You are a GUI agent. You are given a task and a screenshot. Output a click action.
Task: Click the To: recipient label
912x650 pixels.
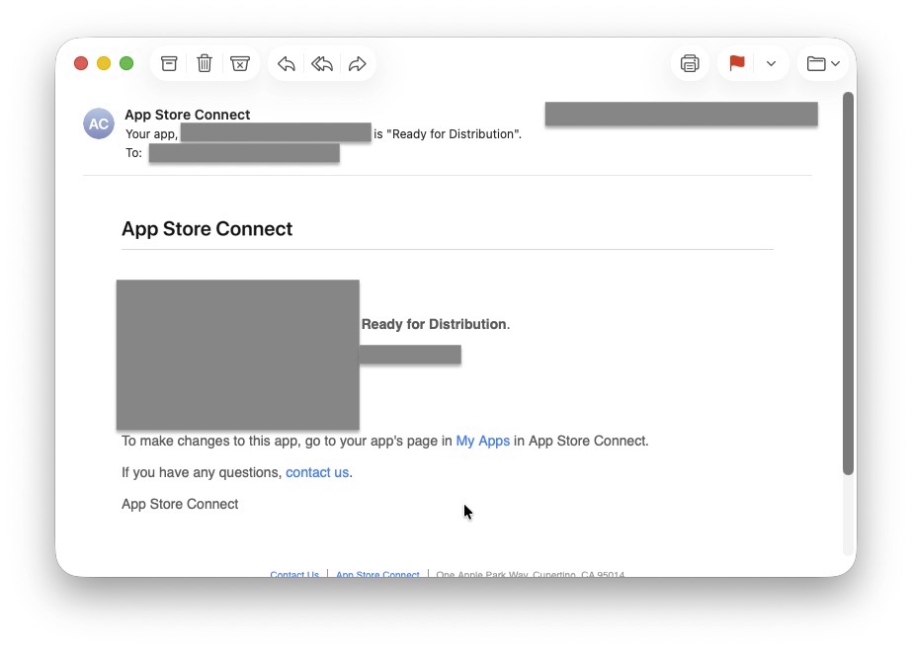133,152
